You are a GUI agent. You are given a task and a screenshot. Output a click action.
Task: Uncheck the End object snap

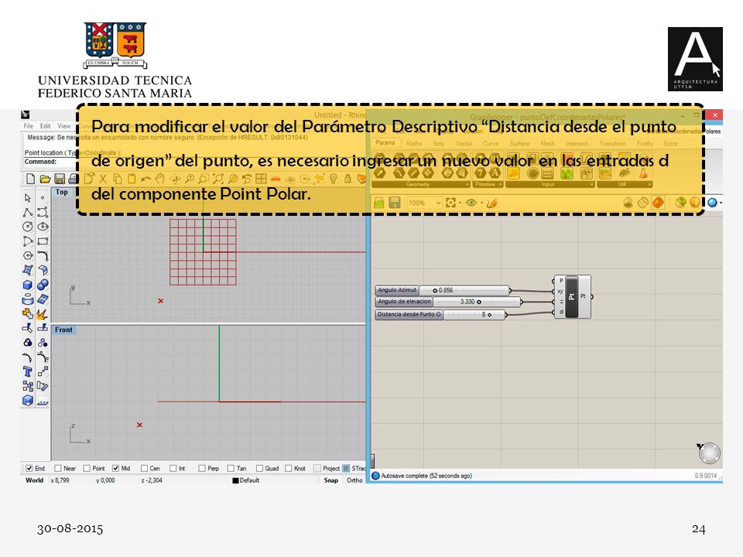click(x=29, y=468)
